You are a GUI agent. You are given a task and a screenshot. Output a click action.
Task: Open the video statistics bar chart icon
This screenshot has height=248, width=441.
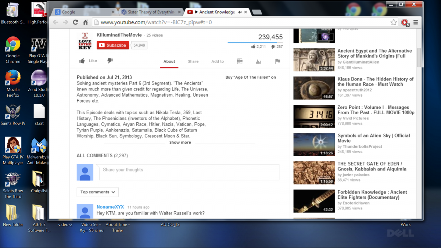[x=259, y=61]
